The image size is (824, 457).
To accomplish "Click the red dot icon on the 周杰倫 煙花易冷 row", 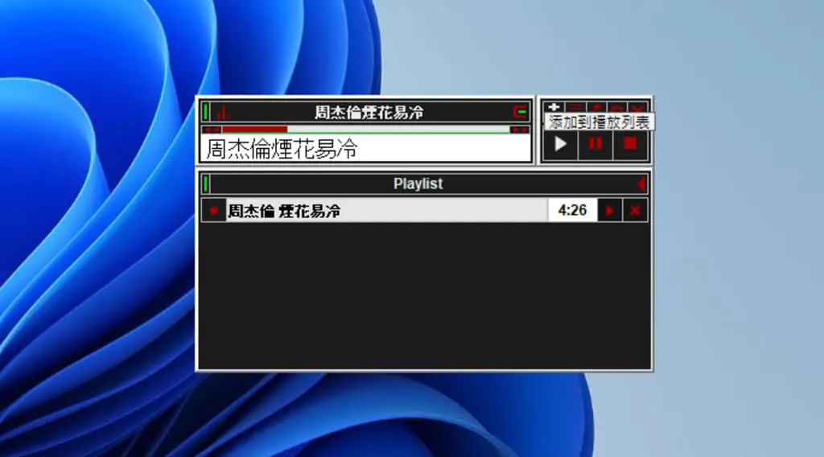I will 214,211.
